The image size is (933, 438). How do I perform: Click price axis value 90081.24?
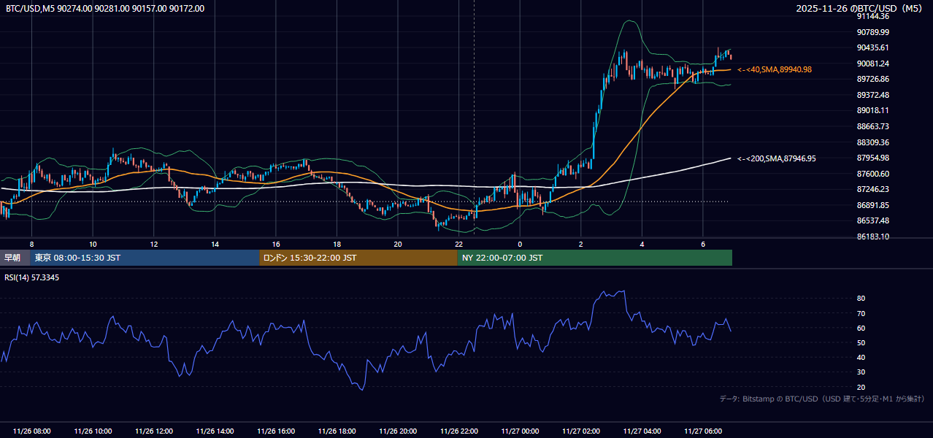[873, 64]
